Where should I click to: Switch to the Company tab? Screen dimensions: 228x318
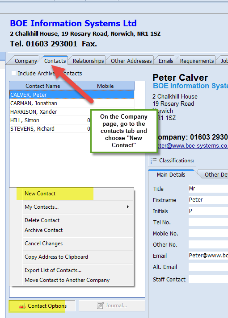(x=26, y=61)
